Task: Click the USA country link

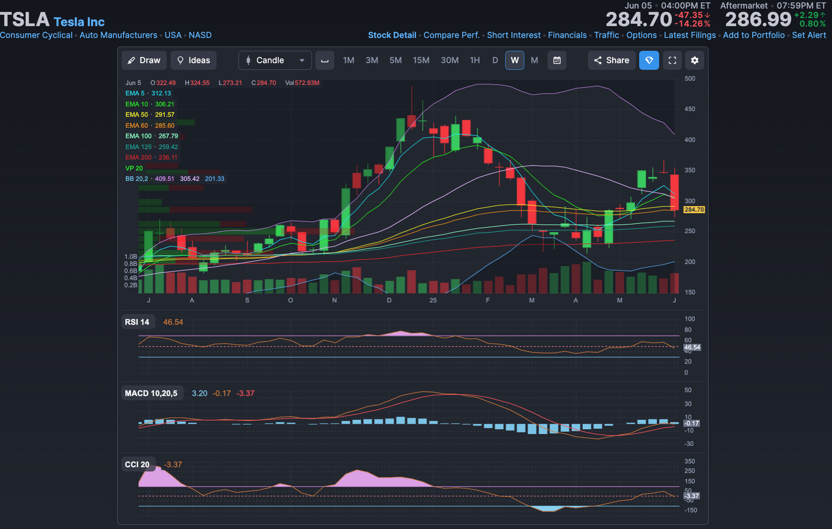Action: (x=173, y=35)
